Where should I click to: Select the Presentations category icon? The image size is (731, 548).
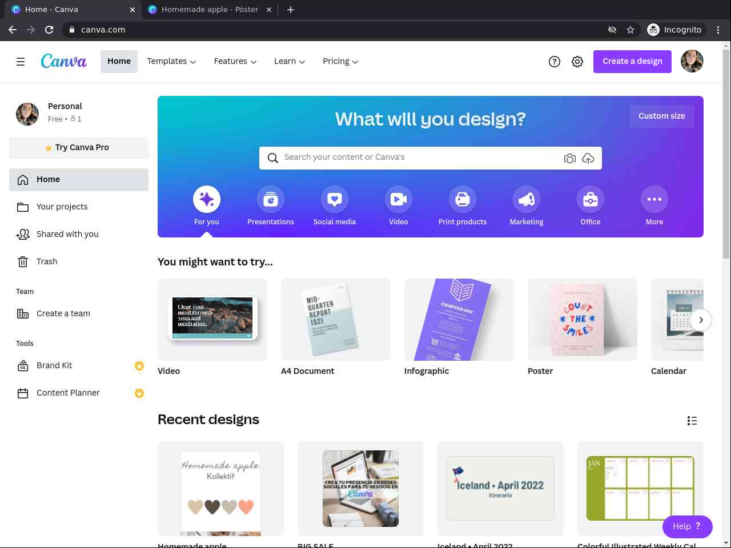(271, 199)
